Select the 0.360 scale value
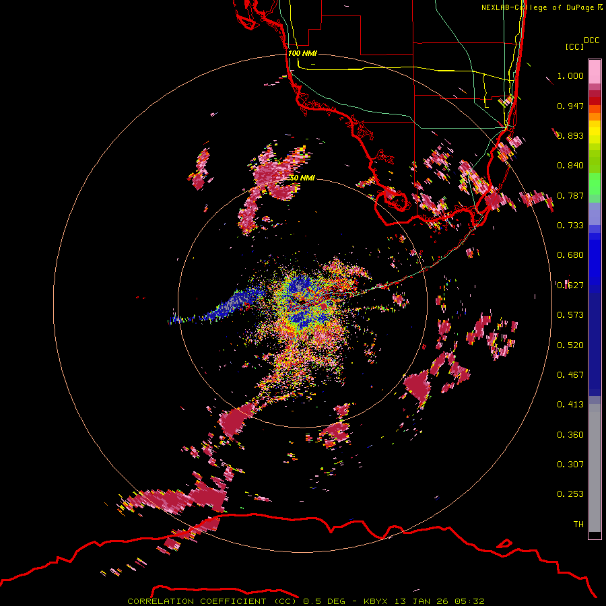This screenshot has width=606, height=606. pyautogui.click(x=570, y=435)
